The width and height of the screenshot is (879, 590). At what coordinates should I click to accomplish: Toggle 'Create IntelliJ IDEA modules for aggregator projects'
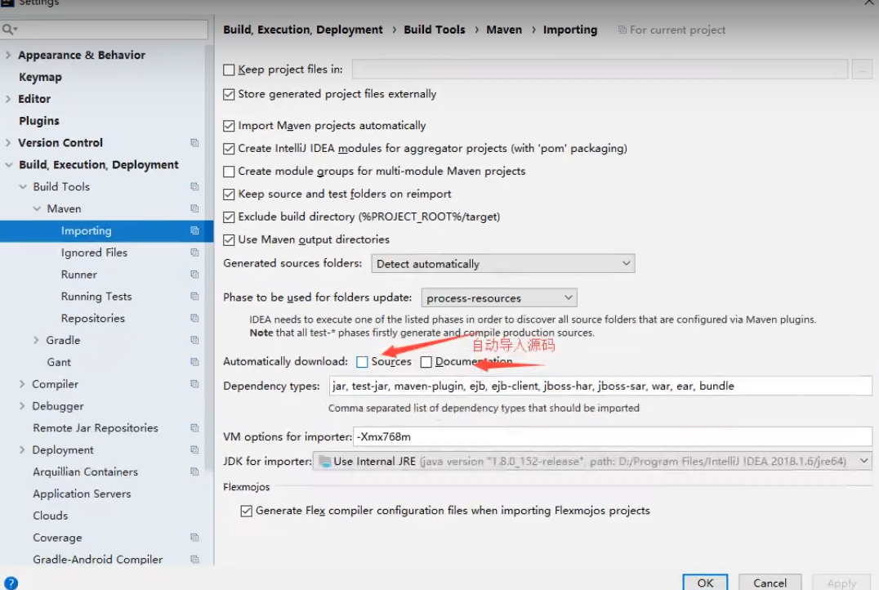click(x=229, y=149)
